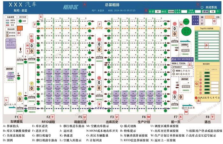Click the orange legend square

coord(20,28)
